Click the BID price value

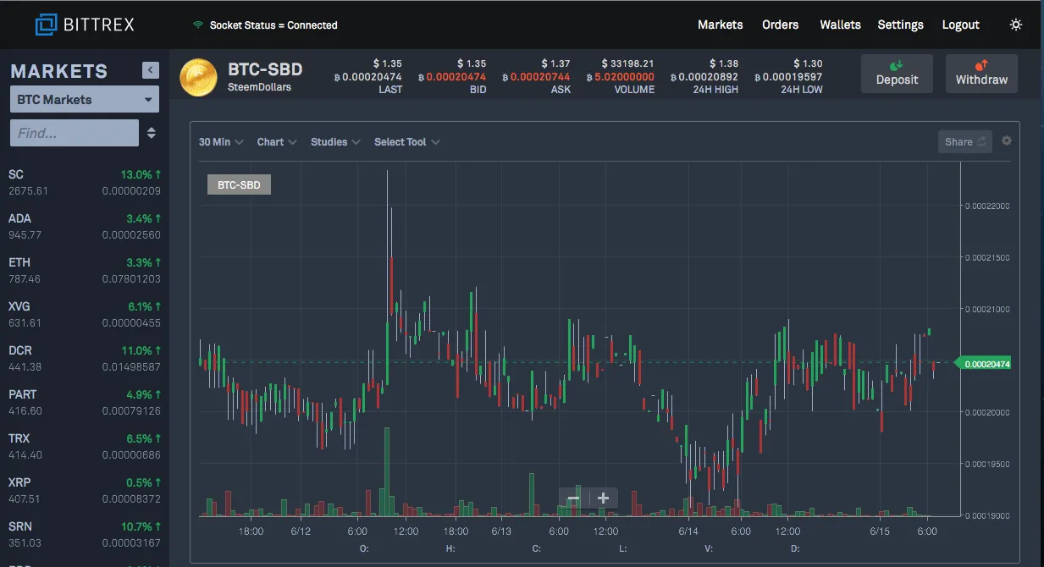pyautogui.click(x=452, y=76)
